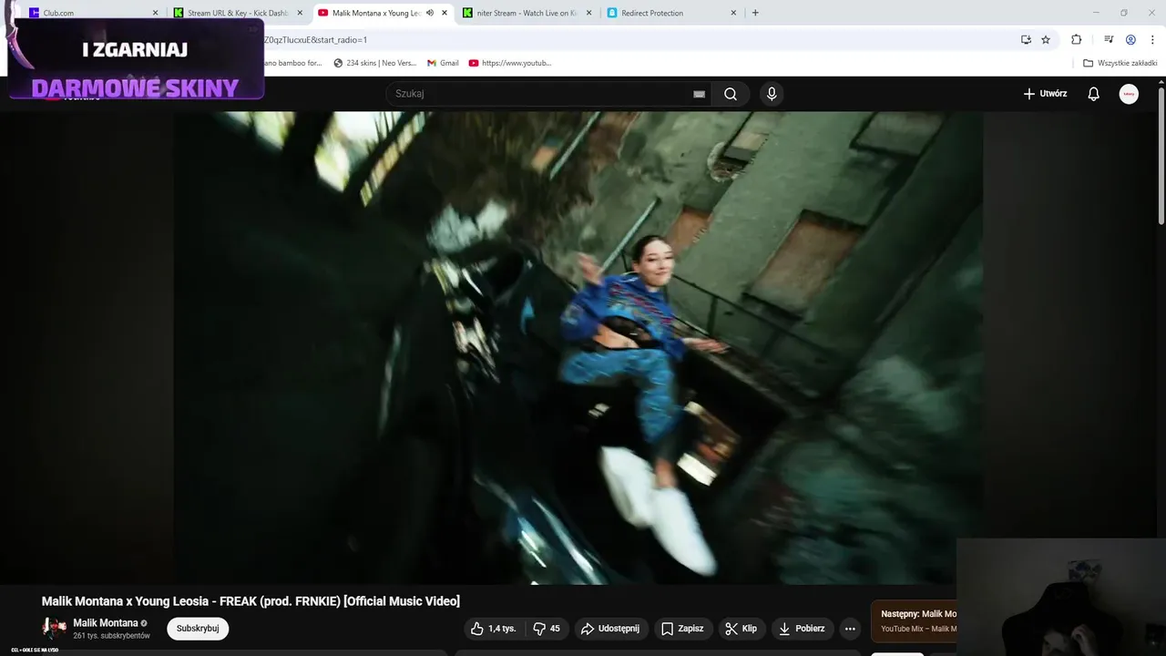Dislike the video (45)

(x=547, y=629)
